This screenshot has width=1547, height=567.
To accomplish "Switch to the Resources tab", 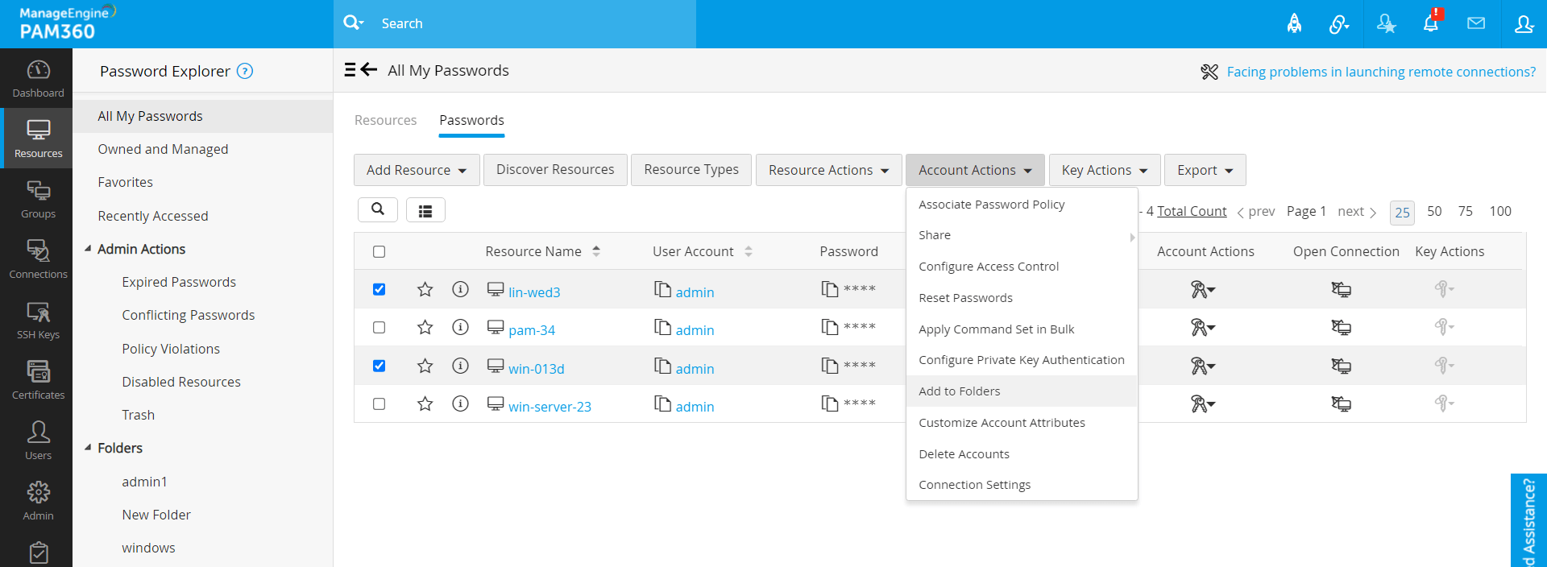I will 385,120.
